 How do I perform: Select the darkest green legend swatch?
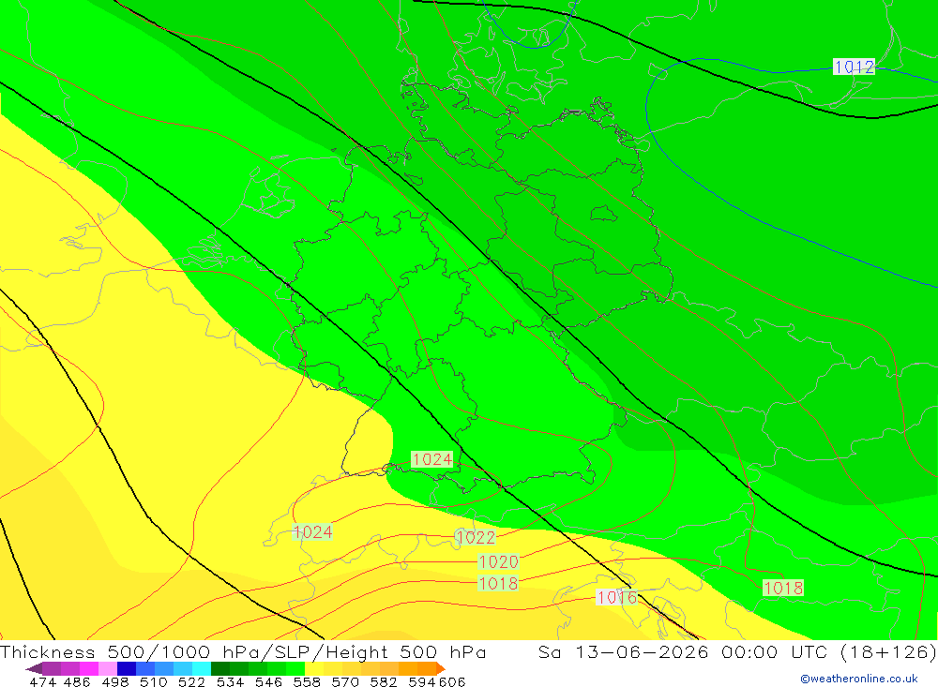[x=220, y=668]
